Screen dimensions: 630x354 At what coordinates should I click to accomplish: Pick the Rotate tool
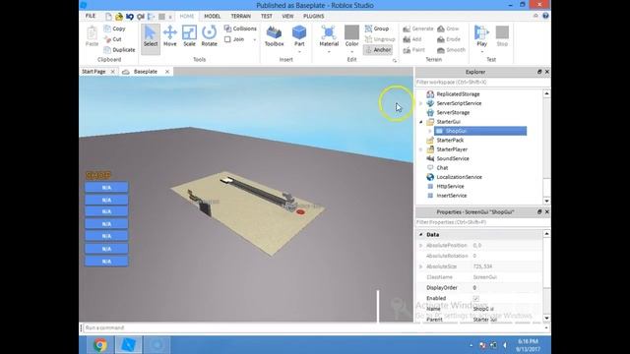point(209,36)
